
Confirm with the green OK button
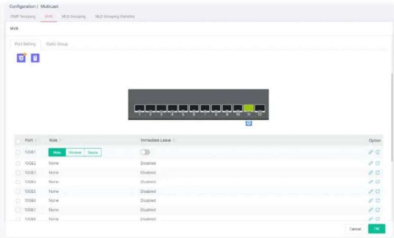point(377,229)
